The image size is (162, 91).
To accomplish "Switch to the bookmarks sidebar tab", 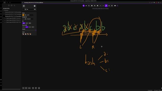I will click(x=10, y=3).
